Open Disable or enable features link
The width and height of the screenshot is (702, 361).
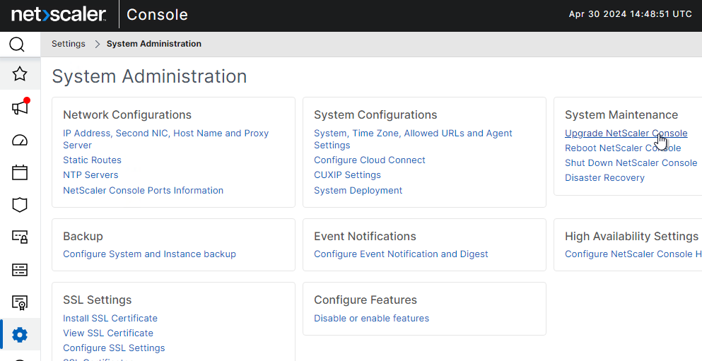click(x=372, y=319)
